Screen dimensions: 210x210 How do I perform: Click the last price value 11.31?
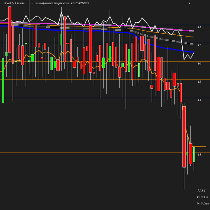pyautogui.click(x=201, y=191)
